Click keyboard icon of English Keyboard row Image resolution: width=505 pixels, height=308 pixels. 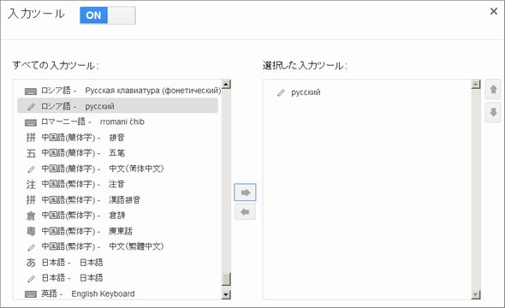(x=31, y=293)
